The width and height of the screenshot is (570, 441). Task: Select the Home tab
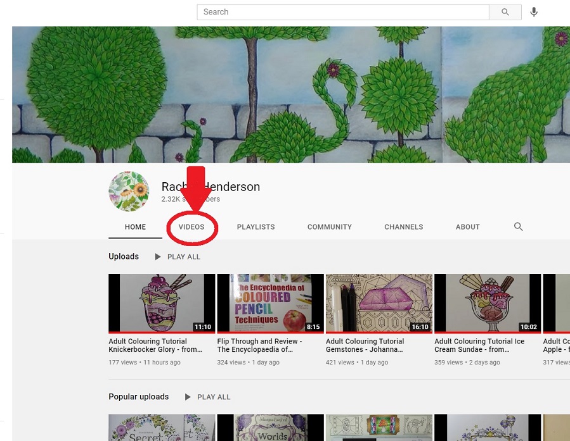[x=135, y=227]
